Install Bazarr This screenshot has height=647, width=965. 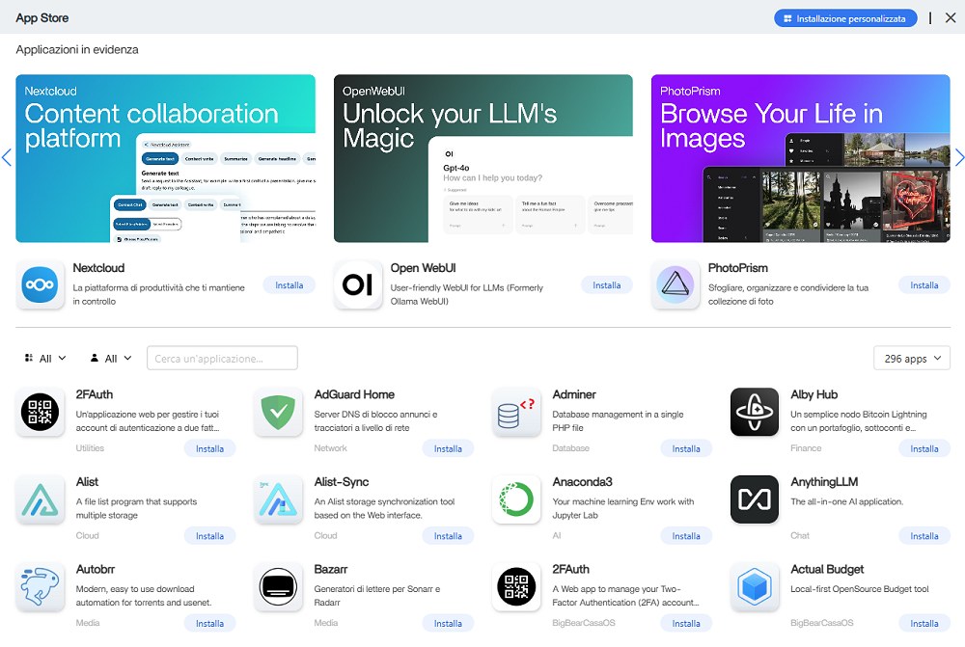click(x=448, y=624)
